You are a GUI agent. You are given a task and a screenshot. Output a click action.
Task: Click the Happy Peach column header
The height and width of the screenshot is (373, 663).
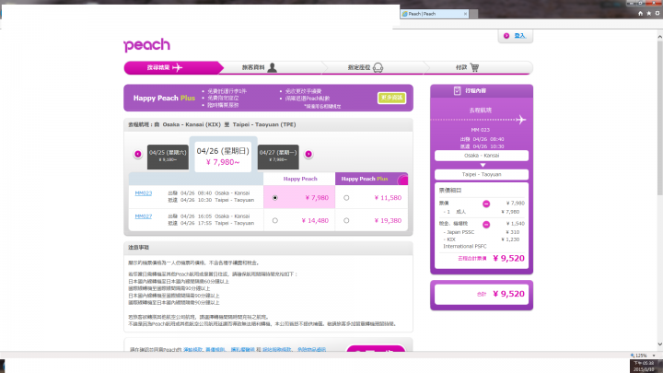point(300,179)
